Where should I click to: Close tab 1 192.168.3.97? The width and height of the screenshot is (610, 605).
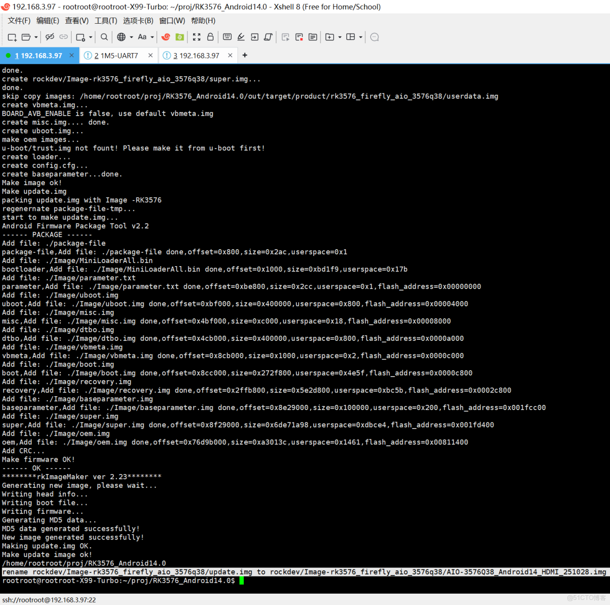[72, 55]
